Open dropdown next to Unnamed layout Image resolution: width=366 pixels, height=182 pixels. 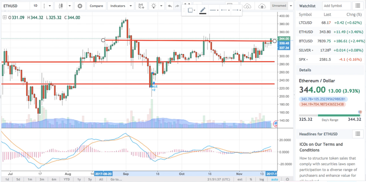[291, 6]
